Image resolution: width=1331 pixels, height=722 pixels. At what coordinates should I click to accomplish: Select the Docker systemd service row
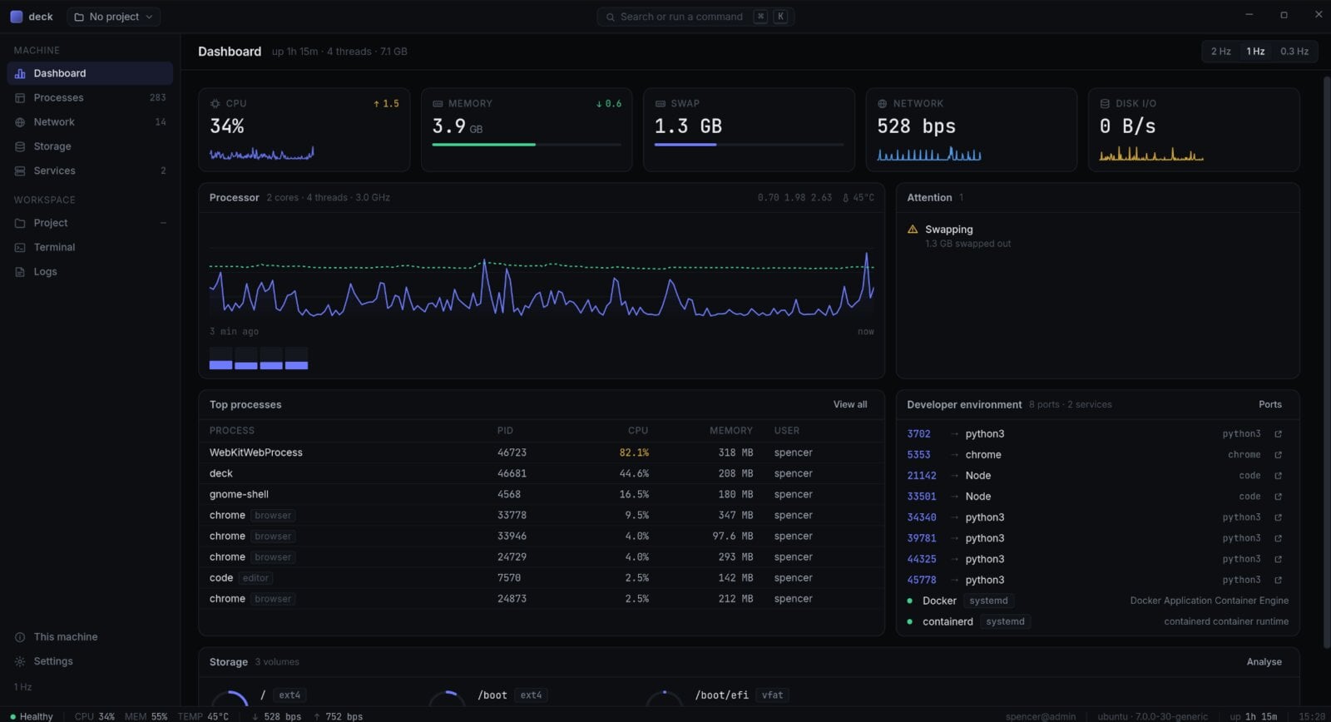(1097, 601)
